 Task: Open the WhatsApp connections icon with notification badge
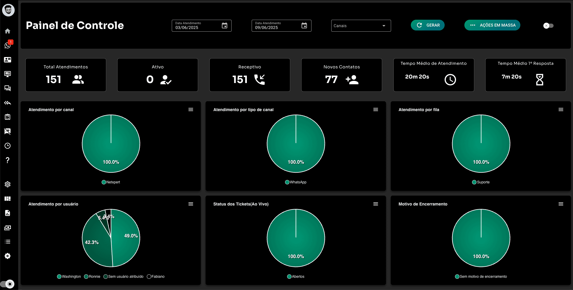7,46
